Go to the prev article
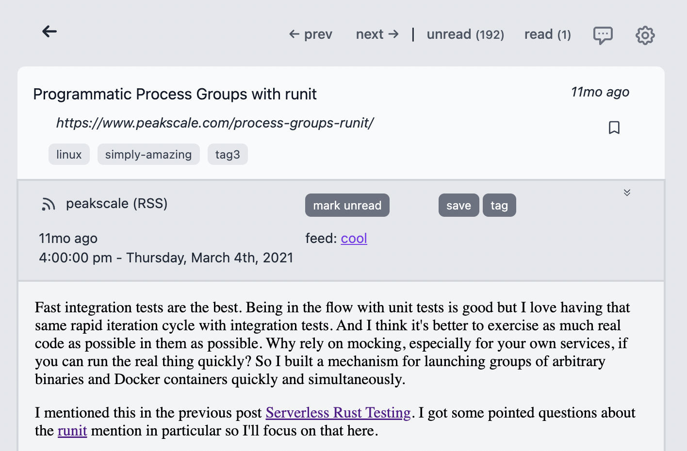 click(x=311, y=34)
